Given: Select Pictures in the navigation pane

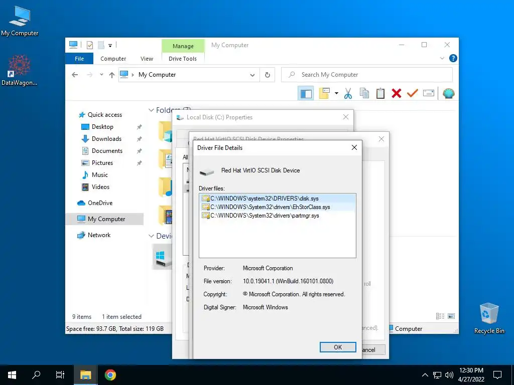Looking at the screenshot, I should click(x=102, y=163).
